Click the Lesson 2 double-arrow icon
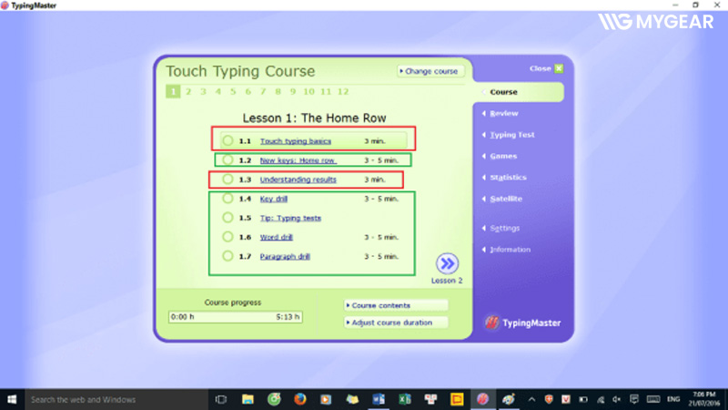Viewport: 728px width, 410px height. [x=447, y=263]
